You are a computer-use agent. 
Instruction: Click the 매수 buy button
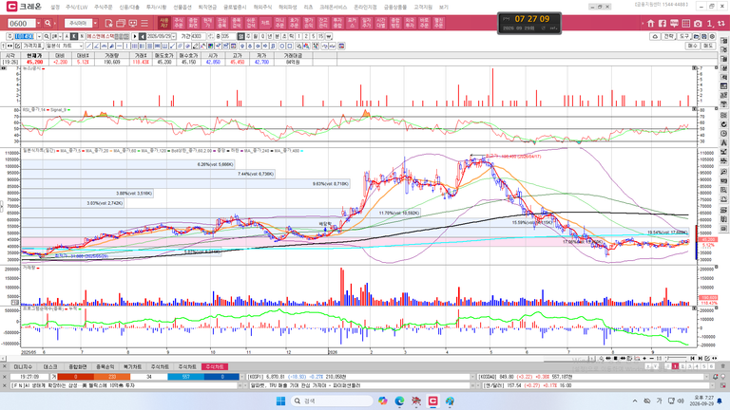click(x=693, y=46)
